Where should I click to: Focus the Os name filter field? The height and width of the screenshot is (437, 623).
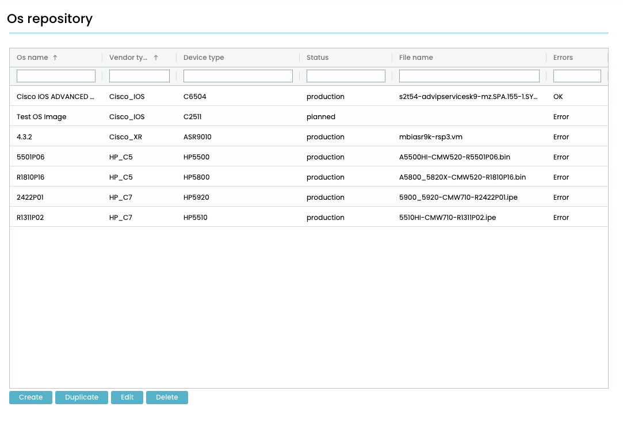pyautogui.click(x=56, y=76)
